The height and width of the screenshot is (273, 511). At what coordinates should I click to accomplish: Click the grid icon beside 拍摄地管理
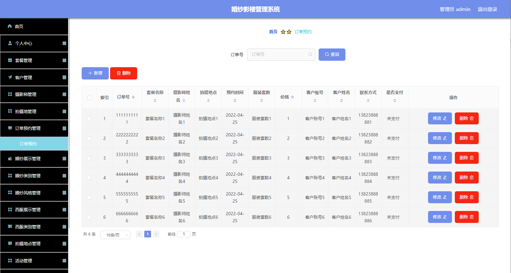[10, 111]
